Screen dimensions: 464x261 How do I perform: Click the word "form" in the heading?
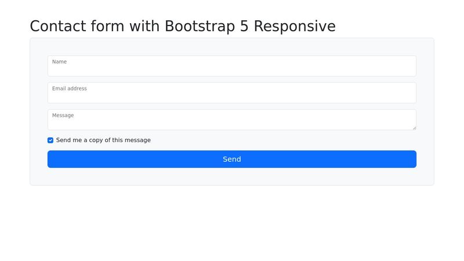click(108, 26)
